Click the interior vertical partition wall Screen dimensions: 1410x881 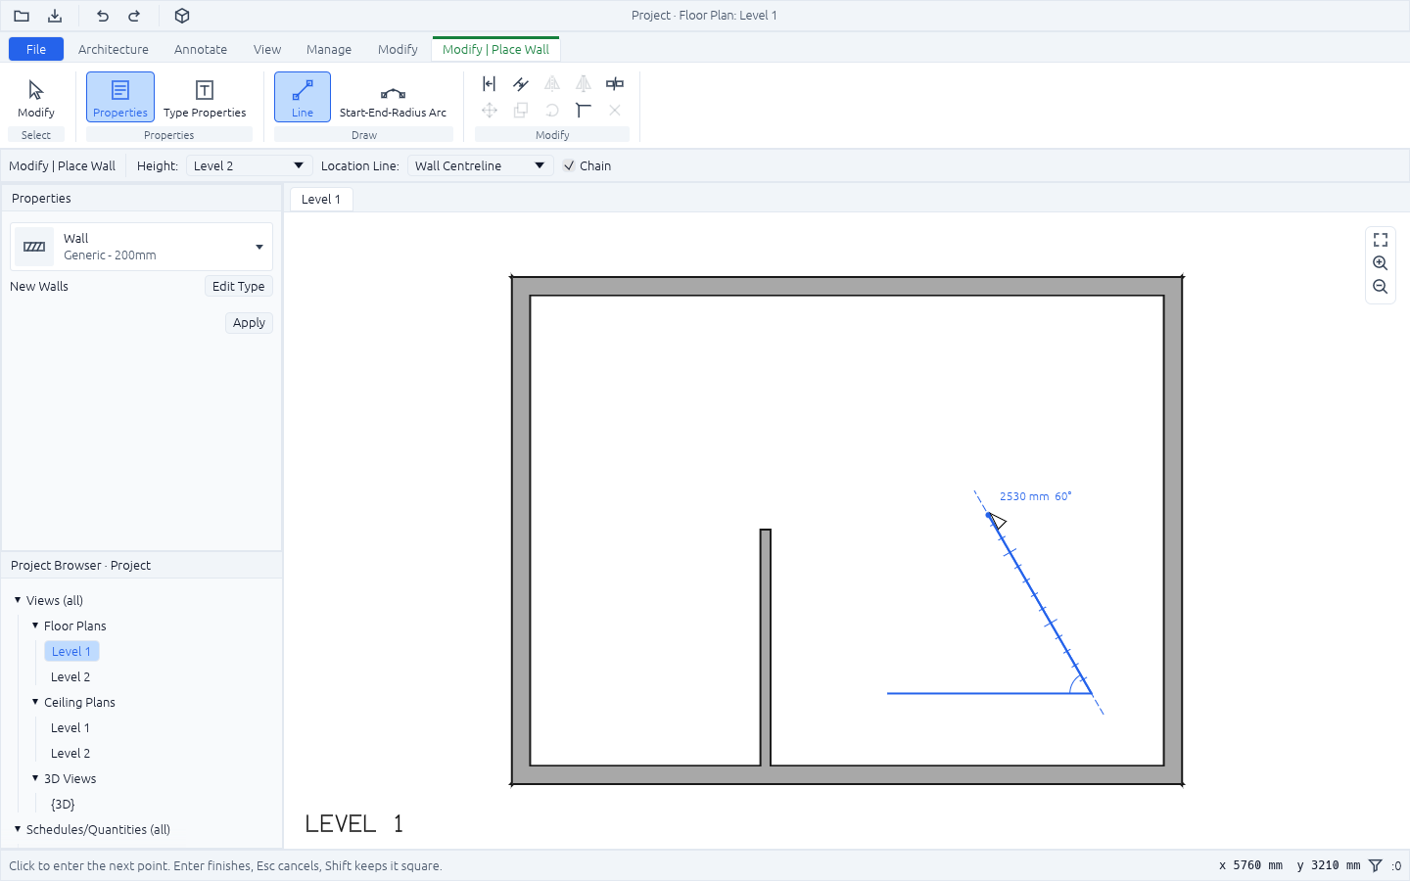coord(766,647)
